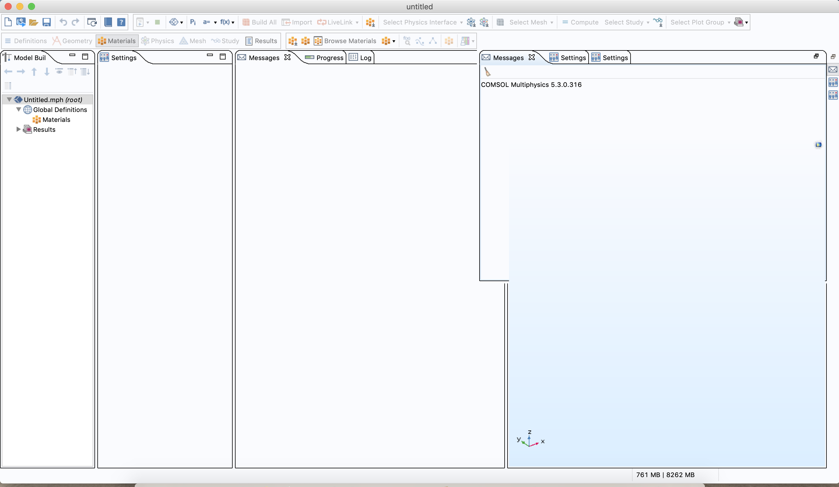Click the Open folder icon
839x487 pixels.
tap(33, 22)
